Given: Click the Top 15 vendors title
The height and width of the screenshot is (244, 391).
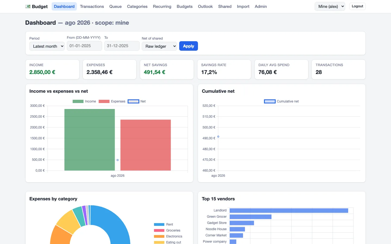Looking at the screenshot, I should [218, 199].
